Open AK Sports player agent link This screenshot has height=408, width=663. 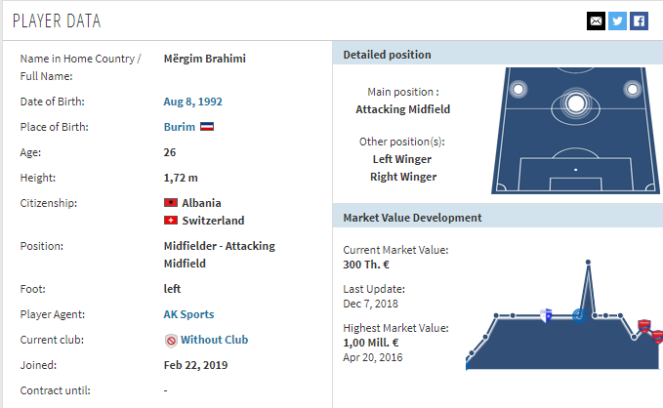click(x=188, y=314)
